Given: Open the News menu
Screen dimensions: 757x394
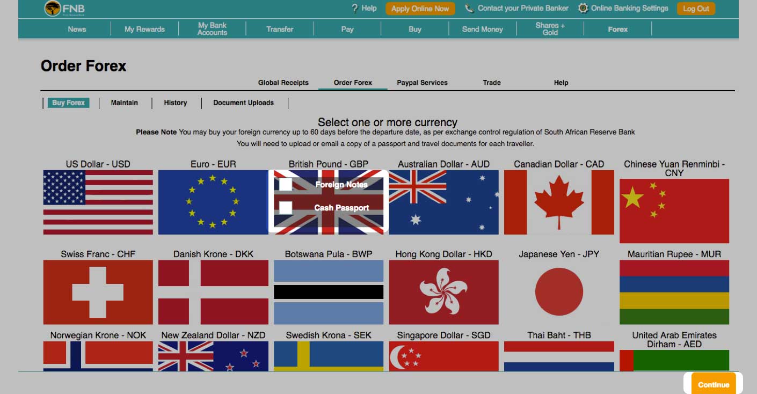Looking at the screenshot, I should (77, 29).
